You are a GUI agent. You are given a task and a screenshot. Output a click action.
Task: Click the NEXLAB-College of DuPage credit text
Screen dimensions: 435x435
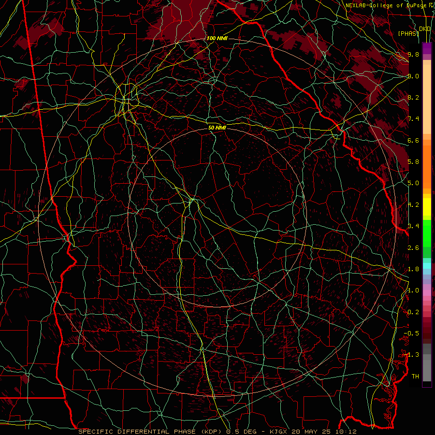point(387,5)
